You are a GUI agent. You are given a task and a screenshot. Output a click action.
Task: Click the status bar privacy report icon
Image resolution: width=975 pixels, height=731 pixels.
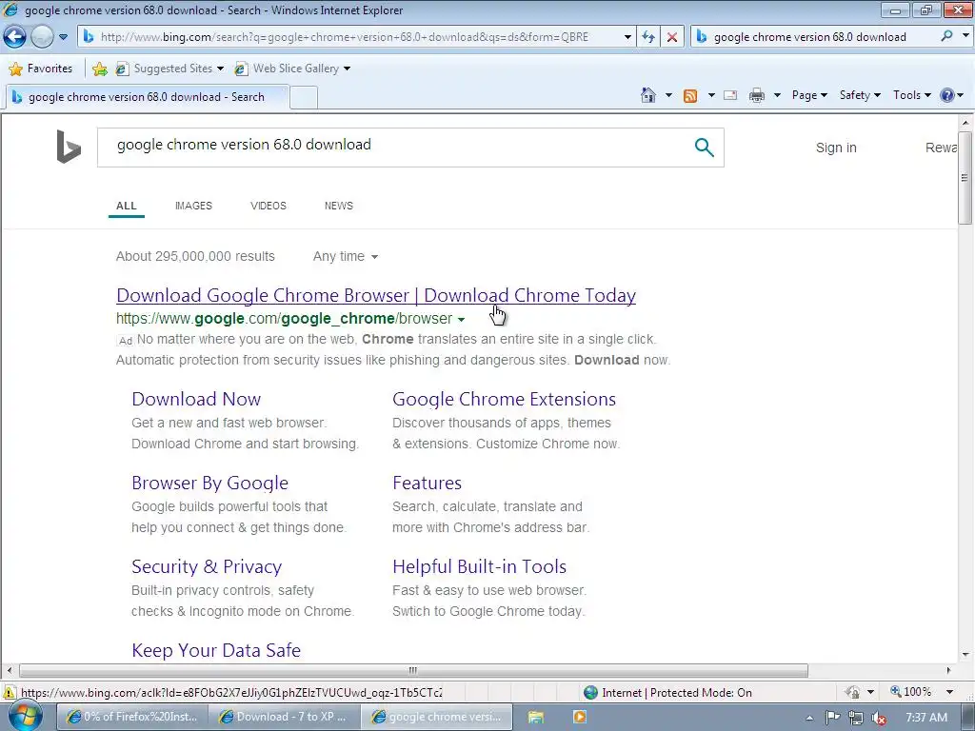pos(853,692)
